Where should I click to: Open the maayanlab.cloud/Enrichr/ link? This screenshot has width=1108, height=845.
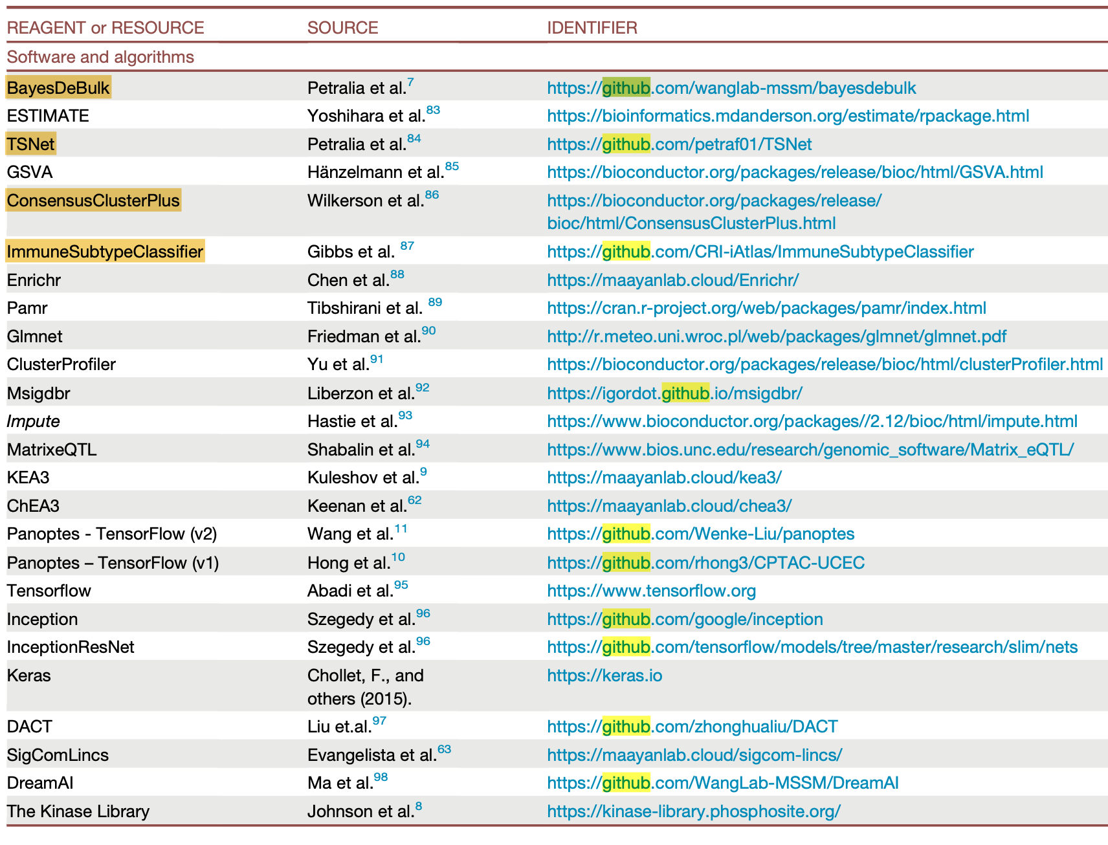672,280
